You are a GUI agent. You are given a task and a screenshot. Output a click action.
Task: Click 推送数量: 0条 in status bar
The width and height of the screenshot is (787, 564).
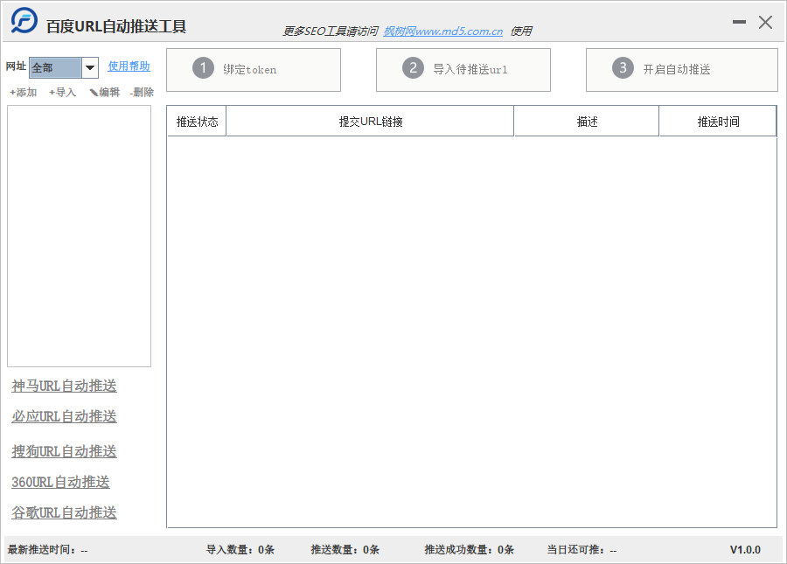345,550
